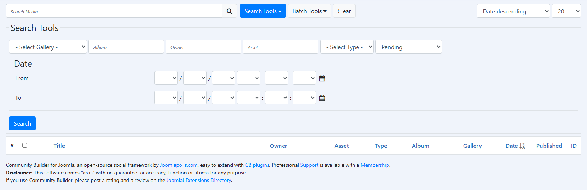Click into the Owner filter field
Image resolution: width=587 pixels, height=190 pixels.
(x=203, y=47)
